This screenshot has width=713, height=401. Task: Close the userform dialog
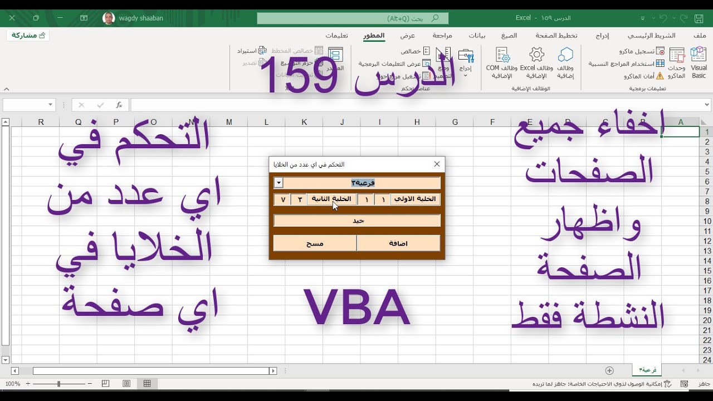(437, 164)
